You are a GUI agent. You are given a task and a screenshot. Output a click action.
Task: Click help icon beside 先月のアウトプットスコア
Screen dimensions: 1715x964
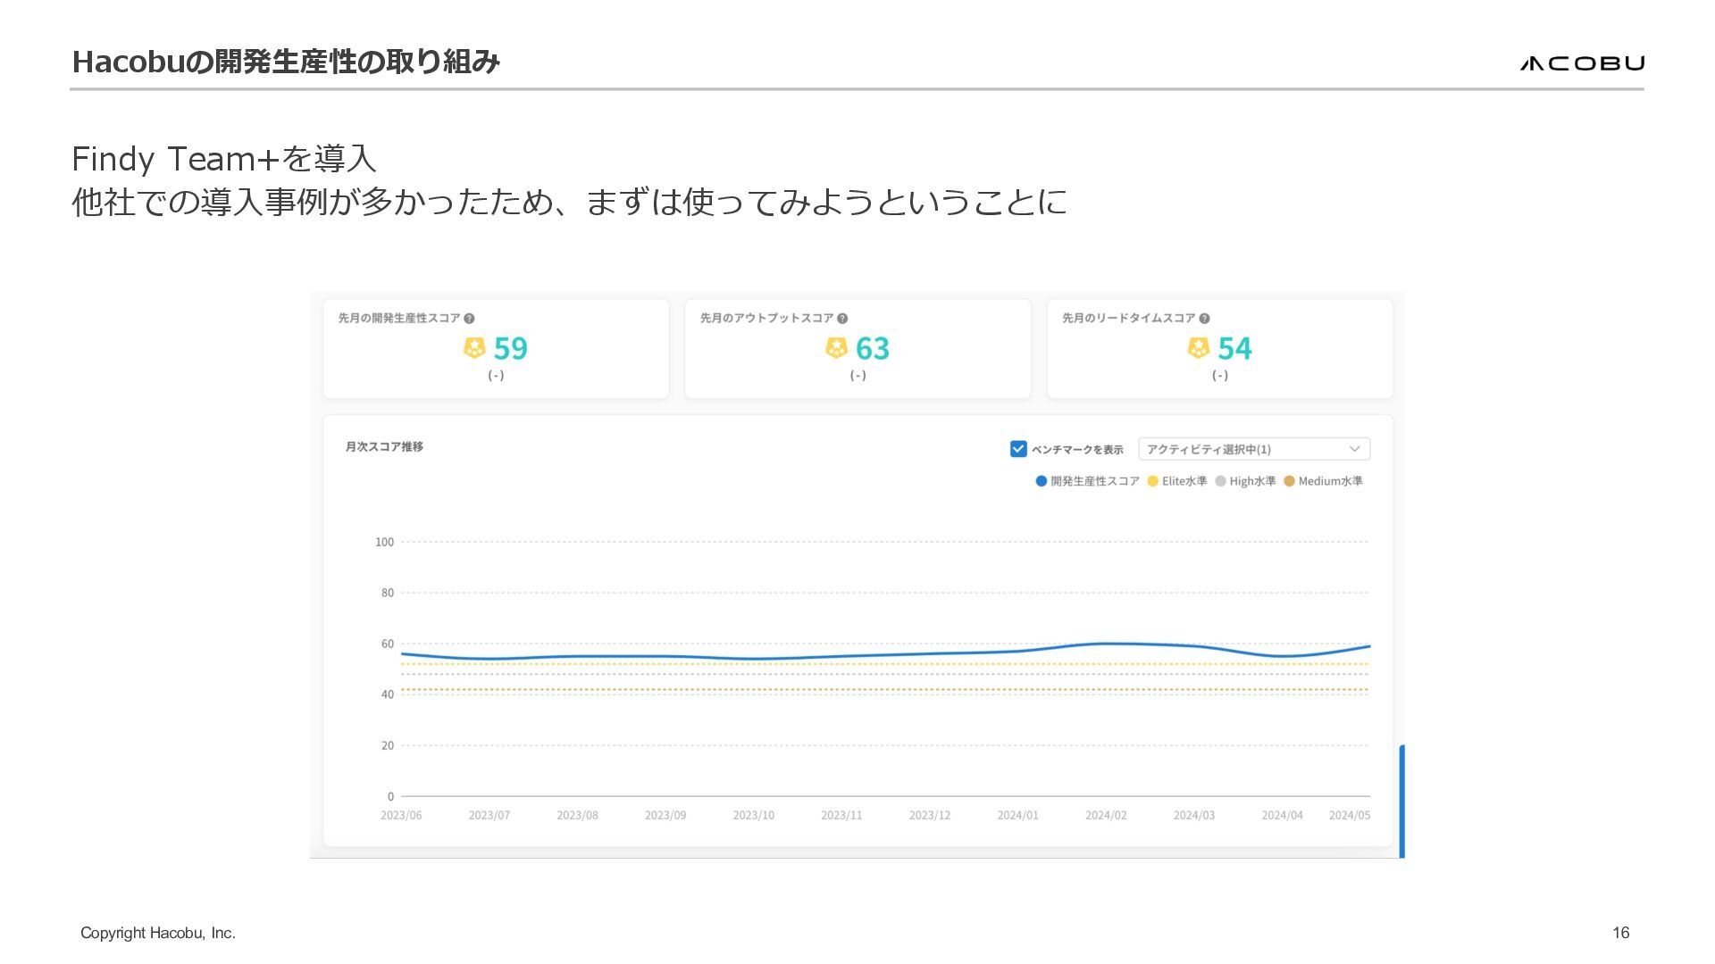(842, 319)
